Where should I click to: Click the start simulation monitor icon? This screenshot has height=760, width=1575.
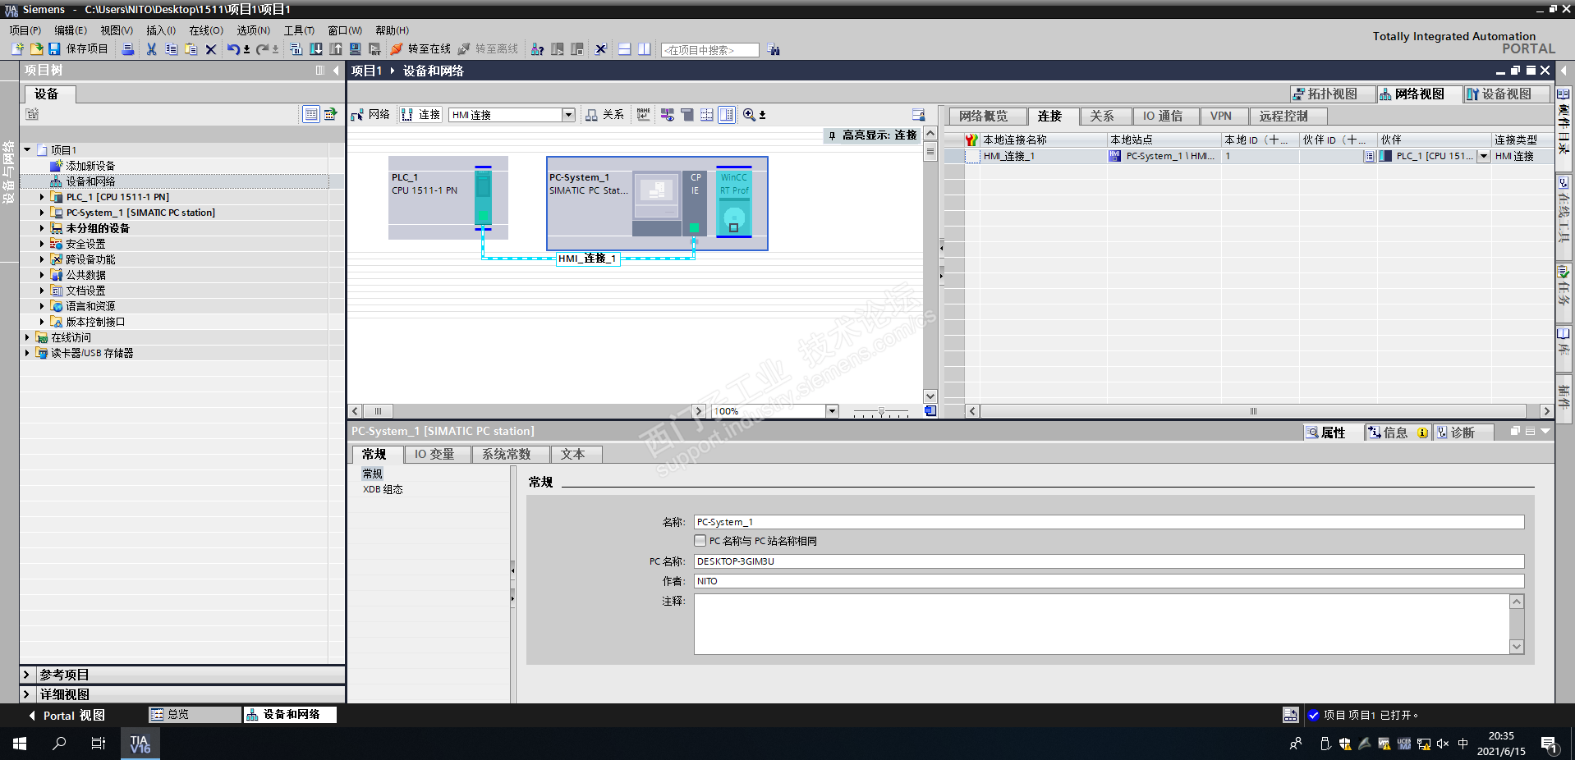[x=356, y=49]
